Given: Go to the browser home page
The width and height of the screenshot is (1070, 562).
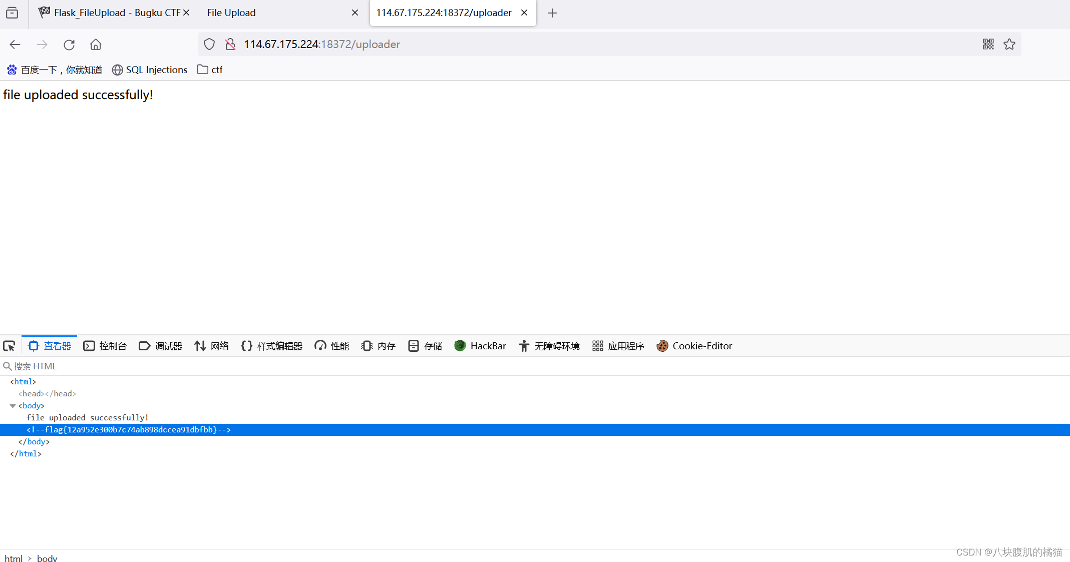Looking at the screenshot, I should click(96, 45).
